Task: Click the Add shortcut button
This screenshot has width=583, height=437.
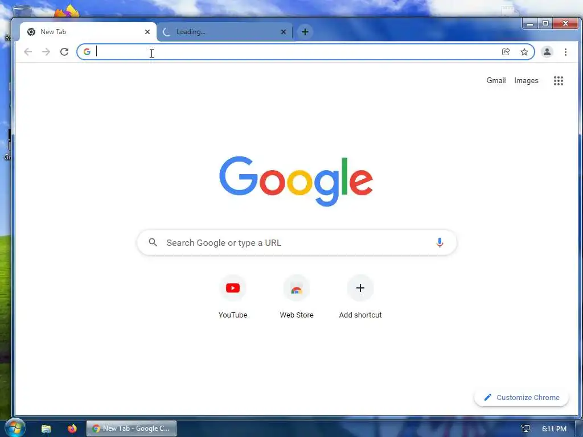Action: point(360,297)
